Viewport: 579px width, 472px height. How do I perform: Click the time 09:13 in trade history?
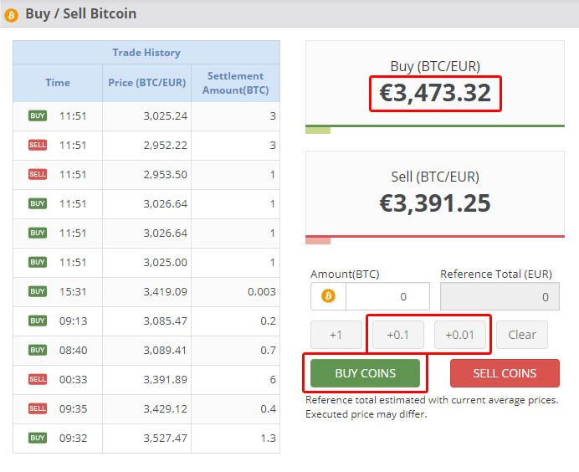(x=73, y=321)
